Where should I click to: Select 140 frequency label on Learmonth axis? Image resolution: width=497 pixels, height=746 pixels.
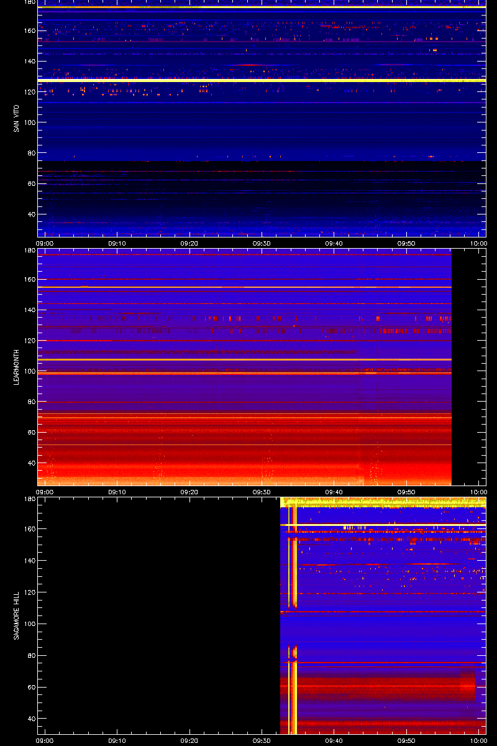[x=29, y=310]
